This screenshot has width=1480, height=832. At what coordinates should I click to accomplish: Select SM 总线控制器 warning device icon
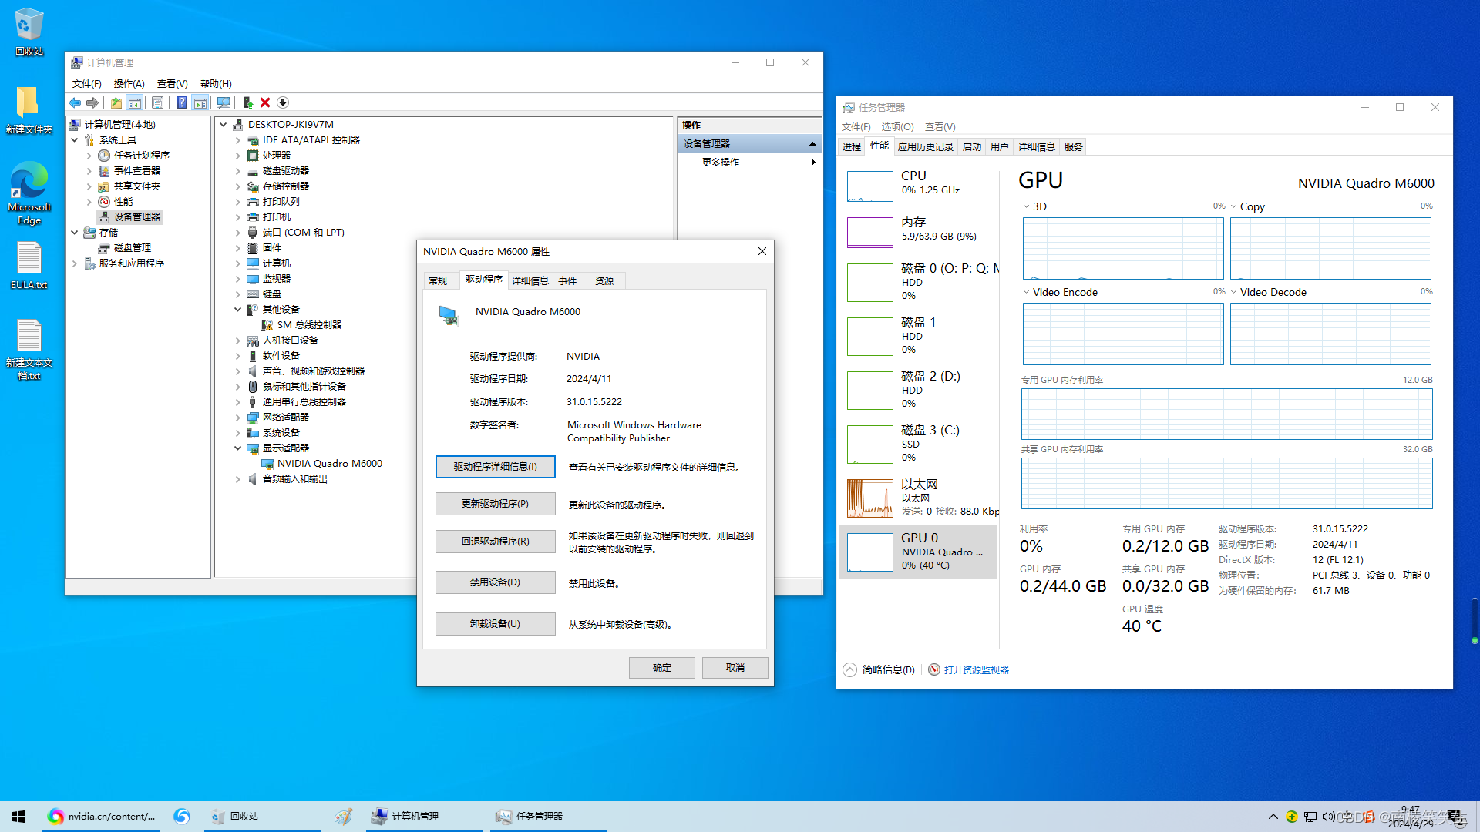(x=267, y=325)
